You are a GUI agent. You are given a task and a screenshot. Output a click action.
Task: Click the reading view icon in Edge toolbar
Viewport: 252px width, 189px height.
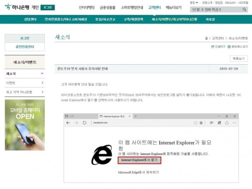point(196,123)
